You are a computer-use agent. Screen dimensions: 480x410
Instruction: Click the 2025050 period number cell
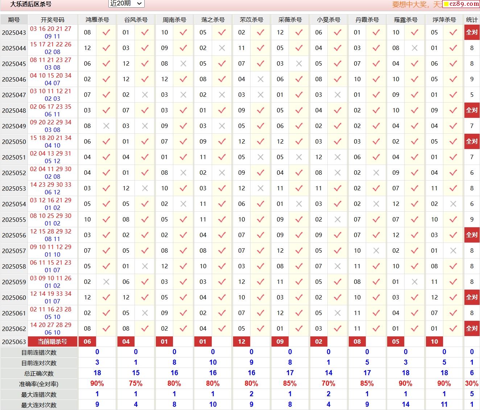tap(14, 142)
